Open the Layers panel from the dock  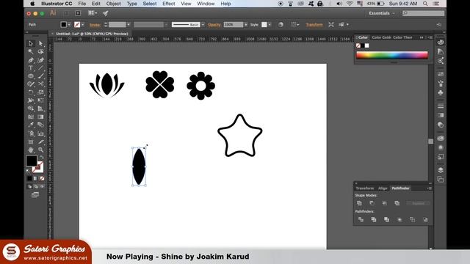click(441, 170)
